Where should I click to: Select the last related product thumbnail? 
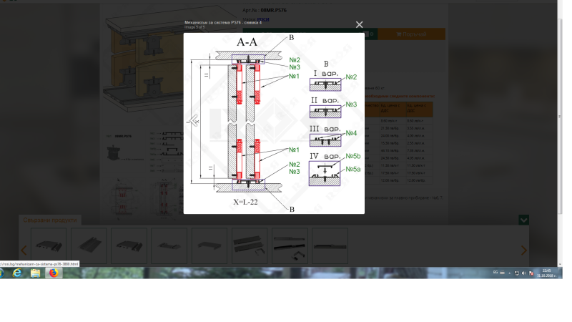(x=330, y=245)
